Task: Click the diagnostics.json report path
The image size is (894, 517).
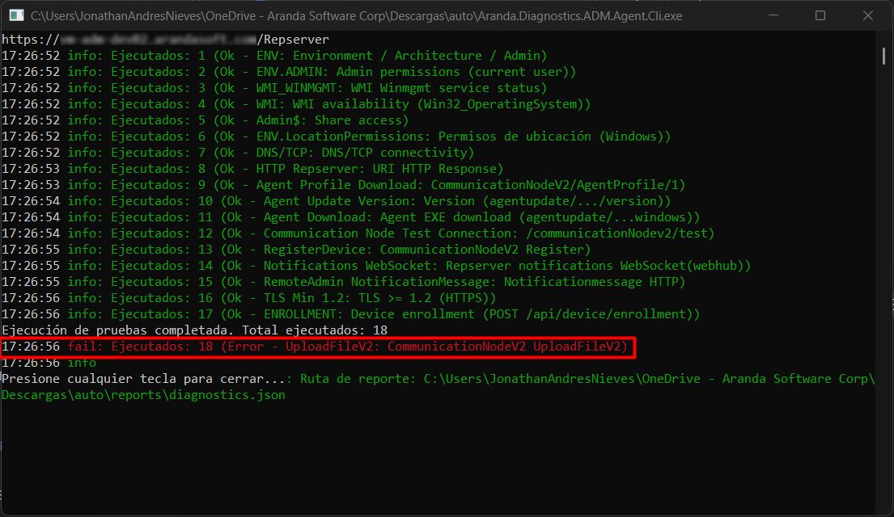Action: (144, 395)
